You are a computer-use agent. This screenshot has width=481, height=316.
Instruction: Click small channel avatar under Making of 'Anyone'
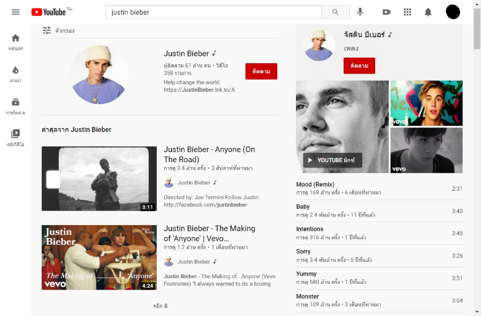point(169,262)
